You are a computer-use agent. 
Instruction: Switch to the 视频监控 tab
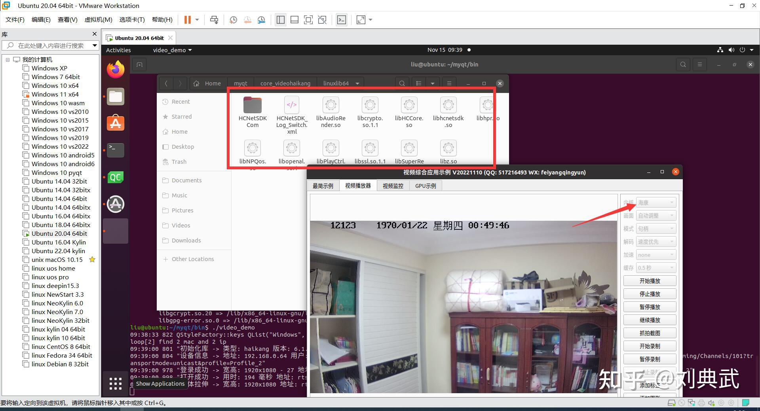click(x=393, y=186)
